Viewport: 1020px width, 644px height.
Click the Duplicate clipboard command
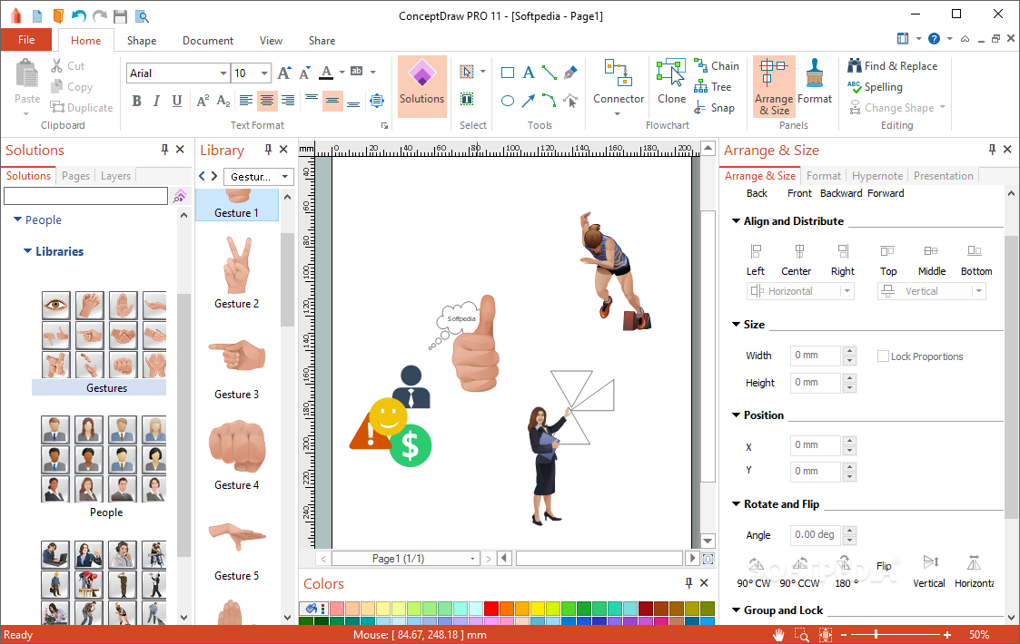coord(82,108)
